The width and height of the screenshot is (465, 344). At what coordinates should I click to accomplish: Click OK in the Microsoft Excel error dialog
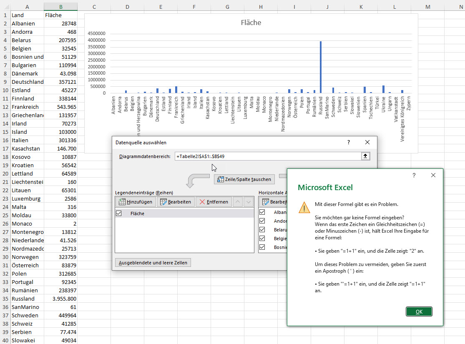419,311
